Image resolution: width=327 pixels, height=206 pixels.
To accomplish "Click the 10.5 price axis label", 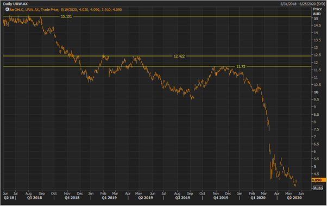I will click(317, 85).
